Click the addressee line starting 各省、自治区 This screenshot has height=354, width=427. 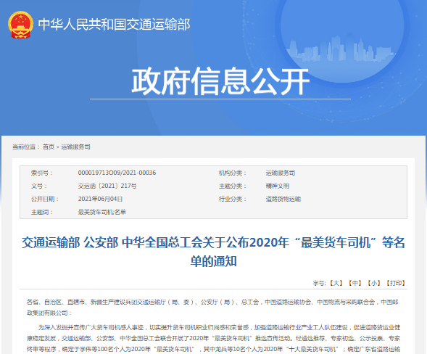[212, 308]
